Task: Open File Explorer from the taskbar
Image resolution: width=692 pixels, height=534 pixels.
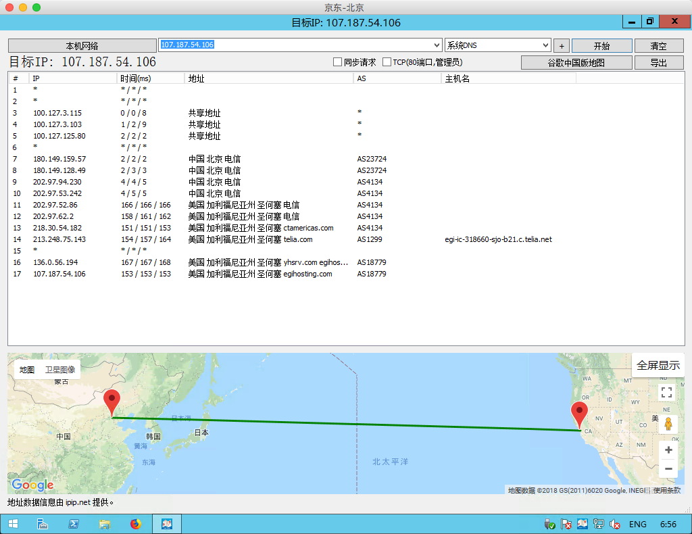Action: coord(105,524)
